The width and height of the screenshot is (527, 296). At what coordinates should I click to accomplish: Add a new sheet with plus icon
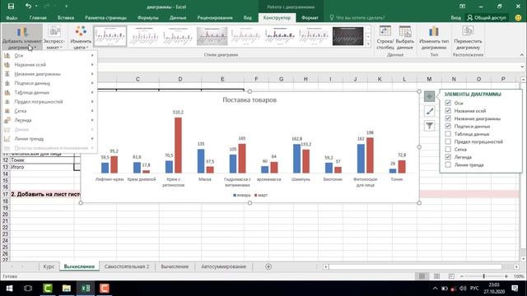268,266
